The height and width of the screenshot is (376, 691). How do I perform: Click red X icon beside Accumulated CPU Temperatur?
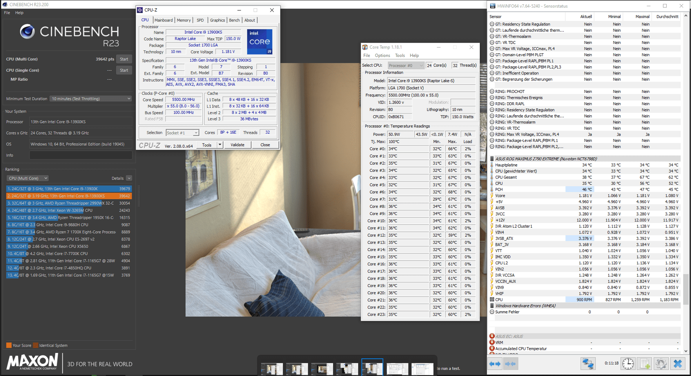click(492, 349)
